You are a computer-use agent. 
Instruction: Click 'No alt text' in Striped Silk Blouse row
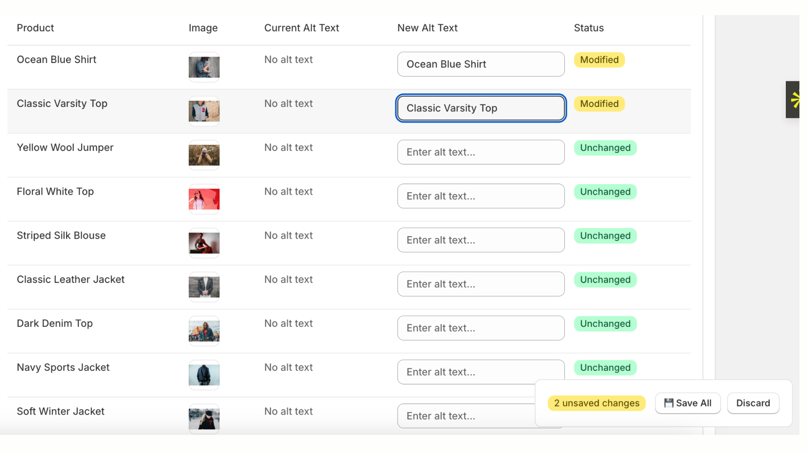tap(289, 236)
